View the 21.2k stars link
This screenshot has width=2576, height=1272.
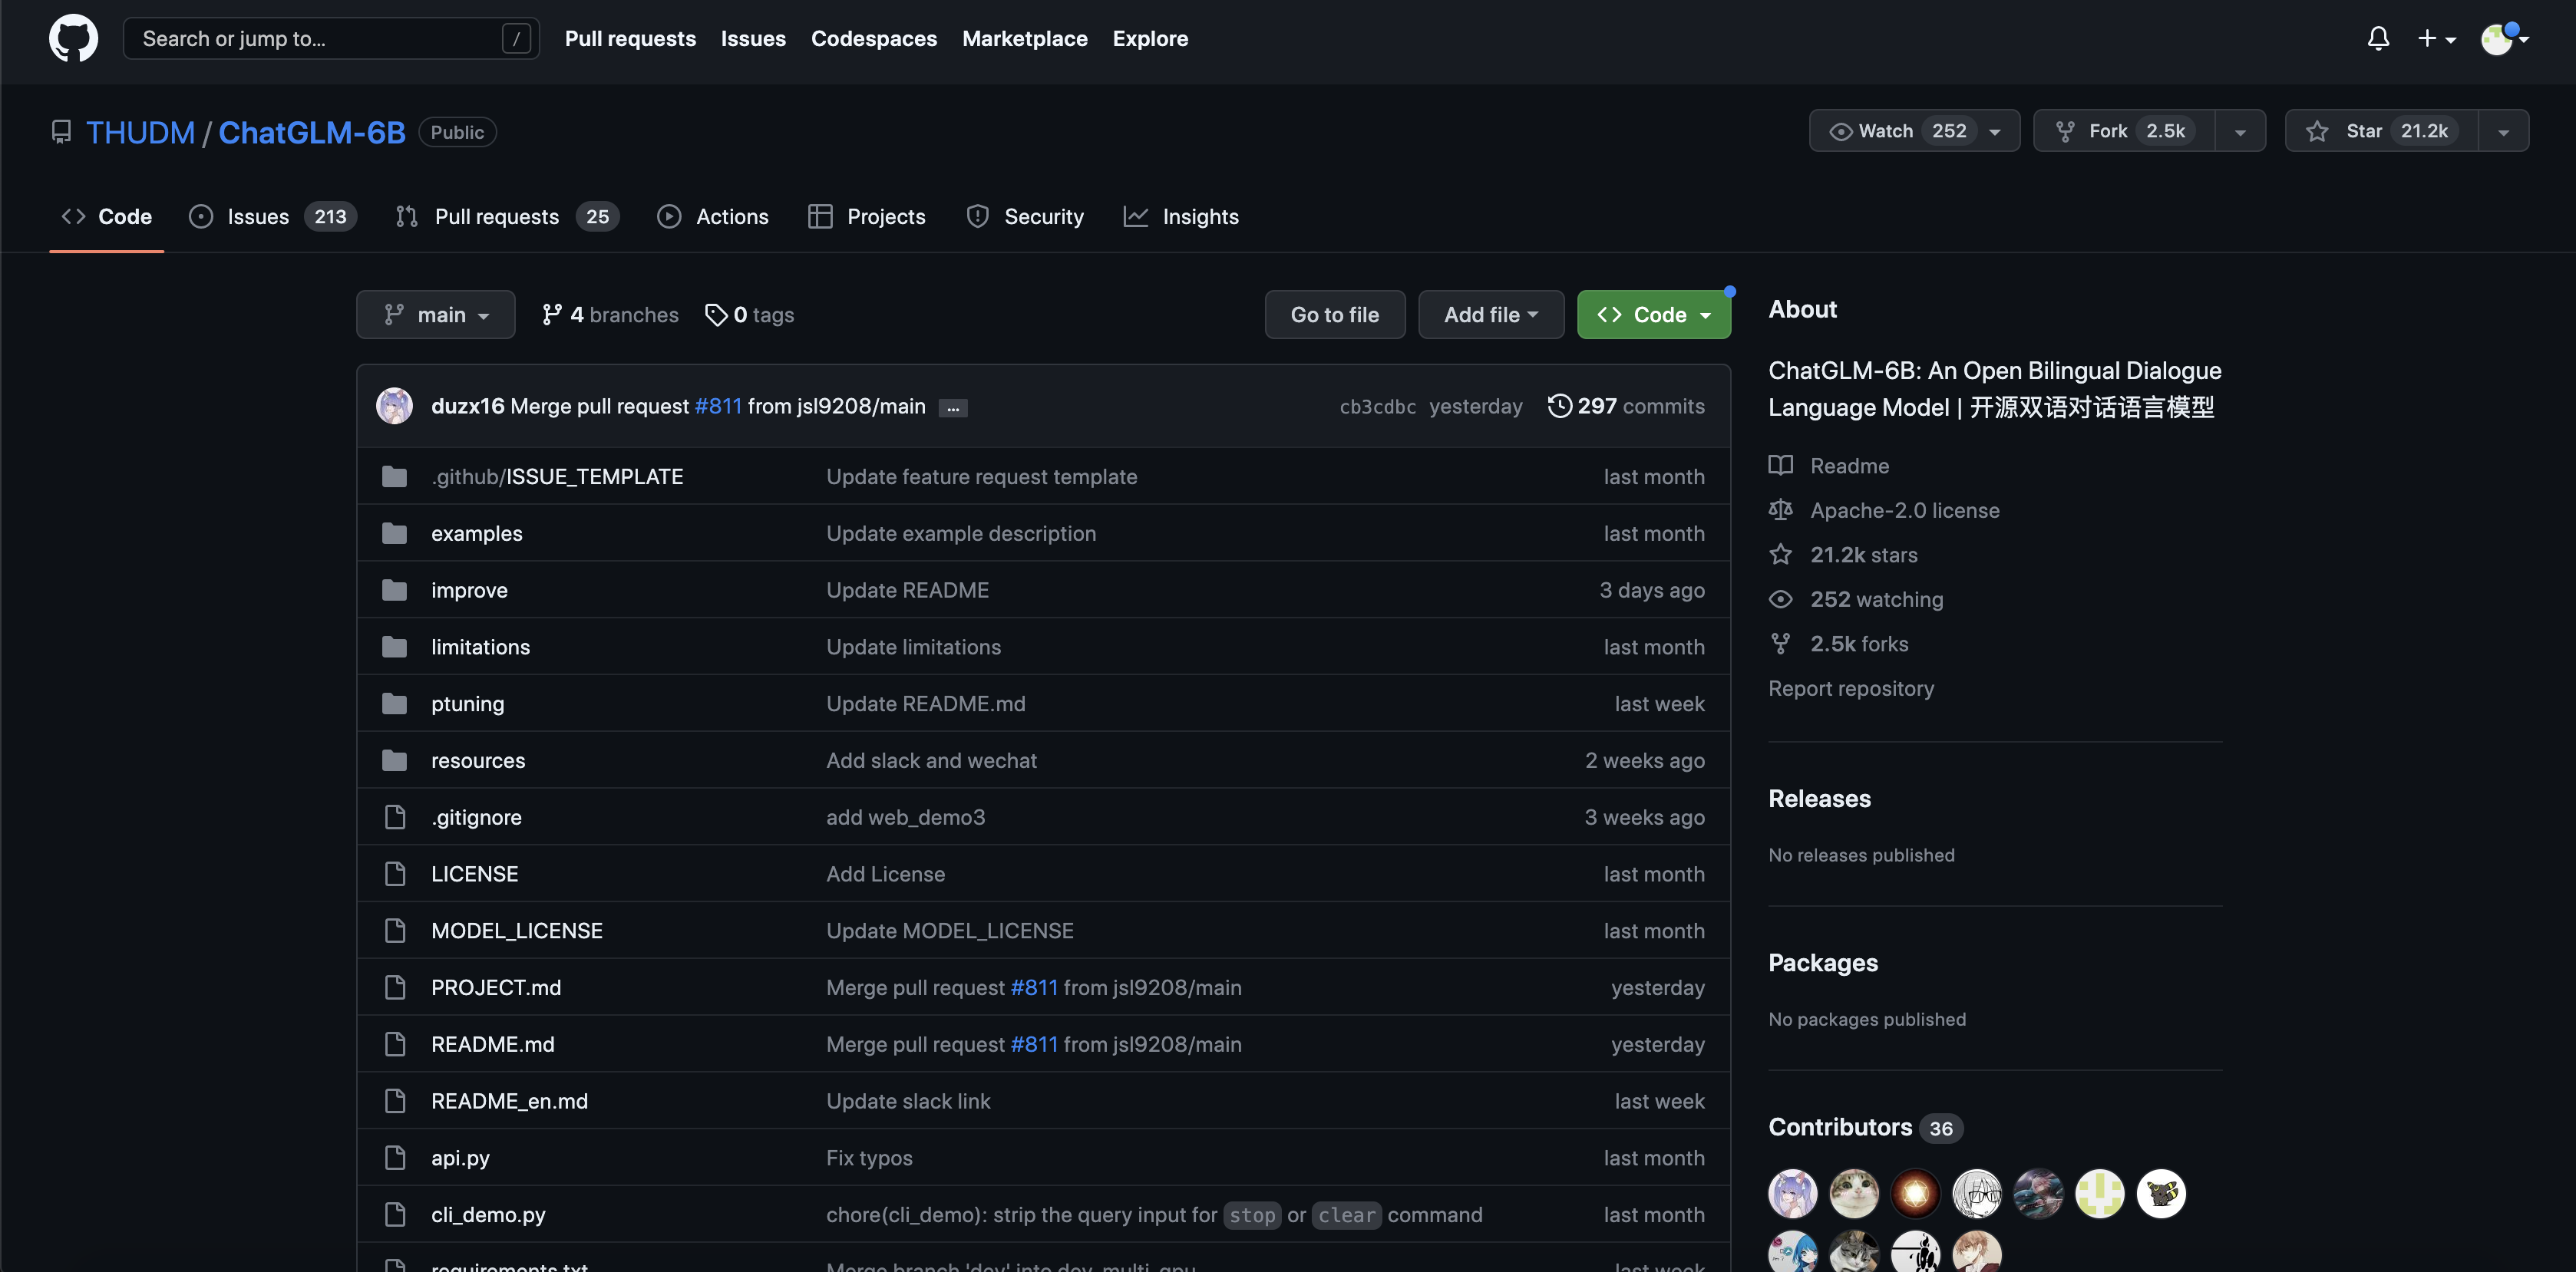point(1843,555)
